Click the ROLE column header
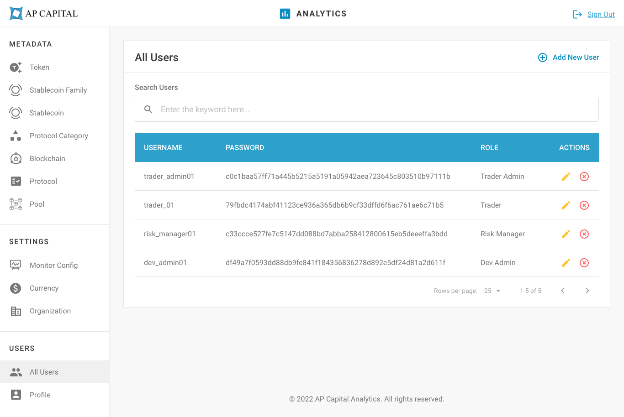 [x=489, y=148]
